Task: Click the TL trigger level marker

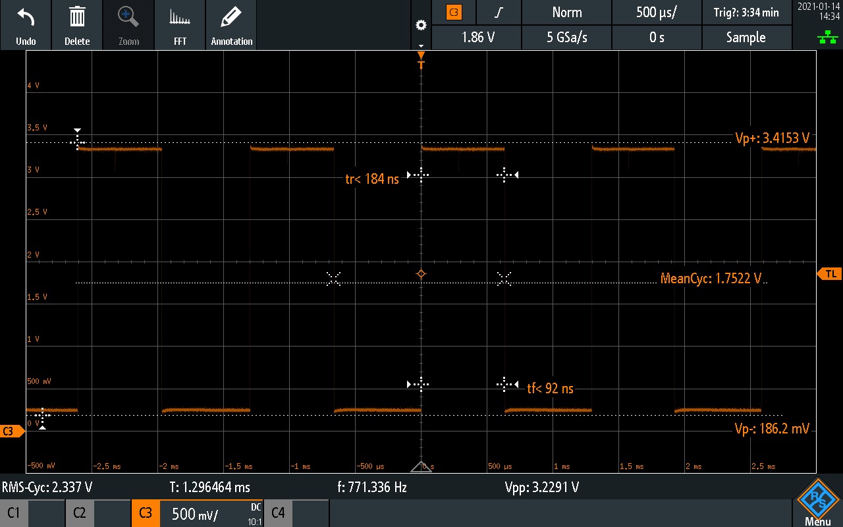Action: click(829, 273)
